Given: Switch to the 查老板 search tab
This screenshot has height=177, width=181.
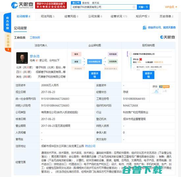Looking at the screenshot, I should (86, 3).
